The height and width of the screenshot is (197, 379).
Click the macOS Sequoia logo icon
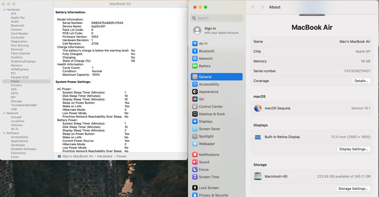pos(258,108)
